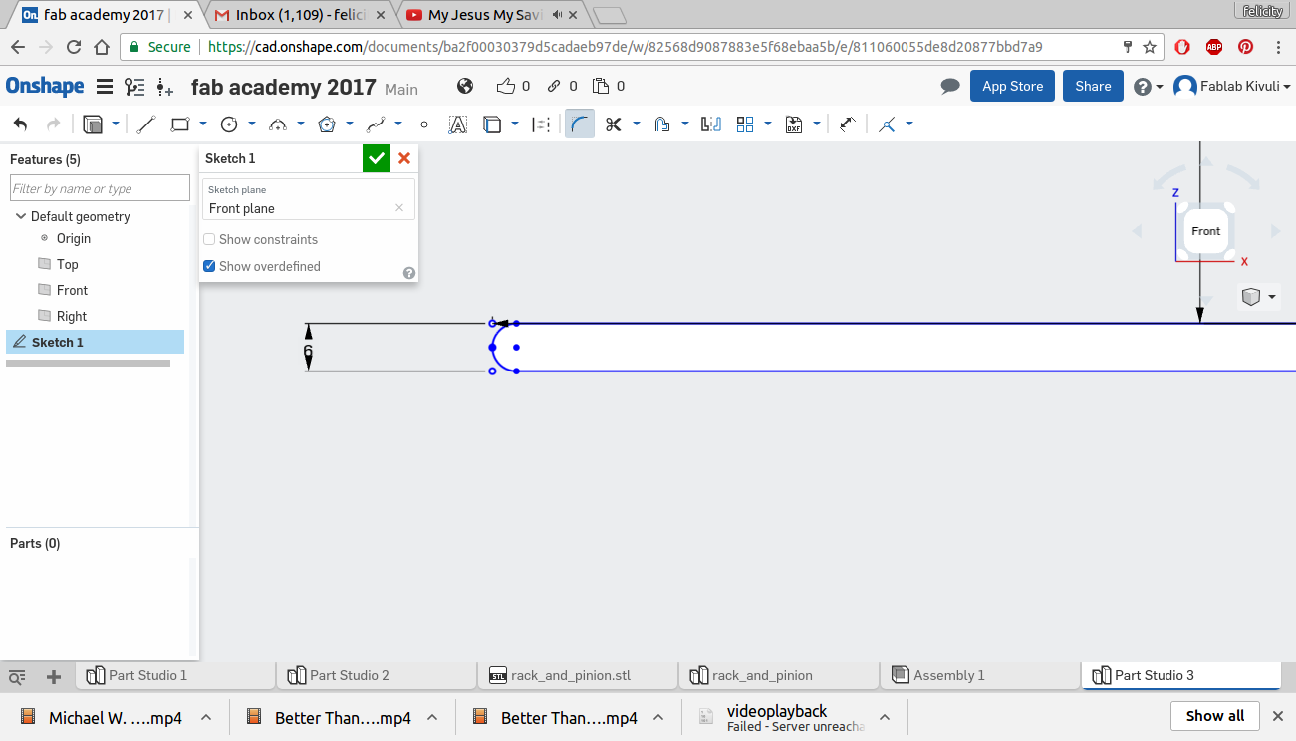
Task: Open the Trim tool dropdown arrow
Action: (637, 124)
